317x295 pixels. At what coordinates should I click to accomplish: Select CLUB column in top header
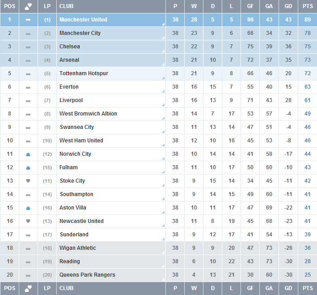coord(66,6)
